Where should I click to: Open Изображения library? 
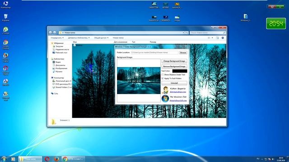point(60,68)
